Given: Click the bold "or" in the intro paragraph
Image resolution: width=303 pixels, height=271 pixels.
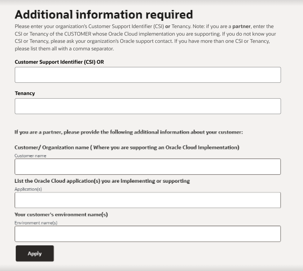Looking at the screenshot, I should pos(168,27).
